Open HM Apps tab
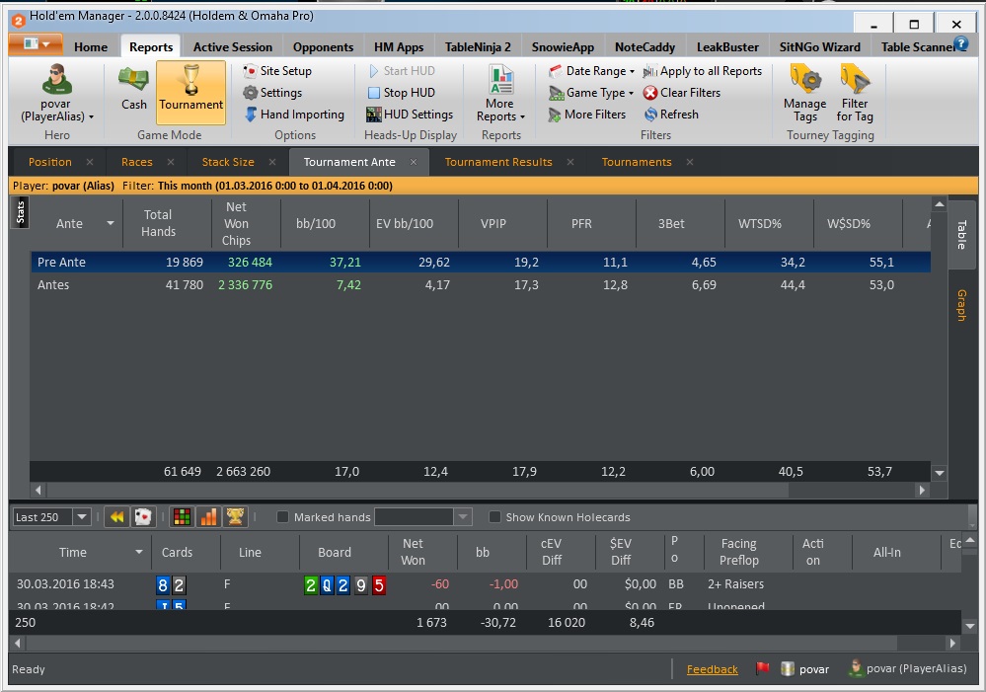 tap(399, 47)
